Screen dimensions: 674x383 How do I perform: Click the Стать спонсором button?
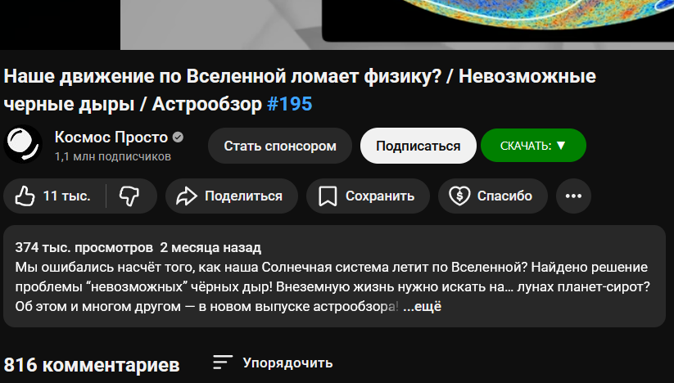pyautogui.click(x=280, y=146)
